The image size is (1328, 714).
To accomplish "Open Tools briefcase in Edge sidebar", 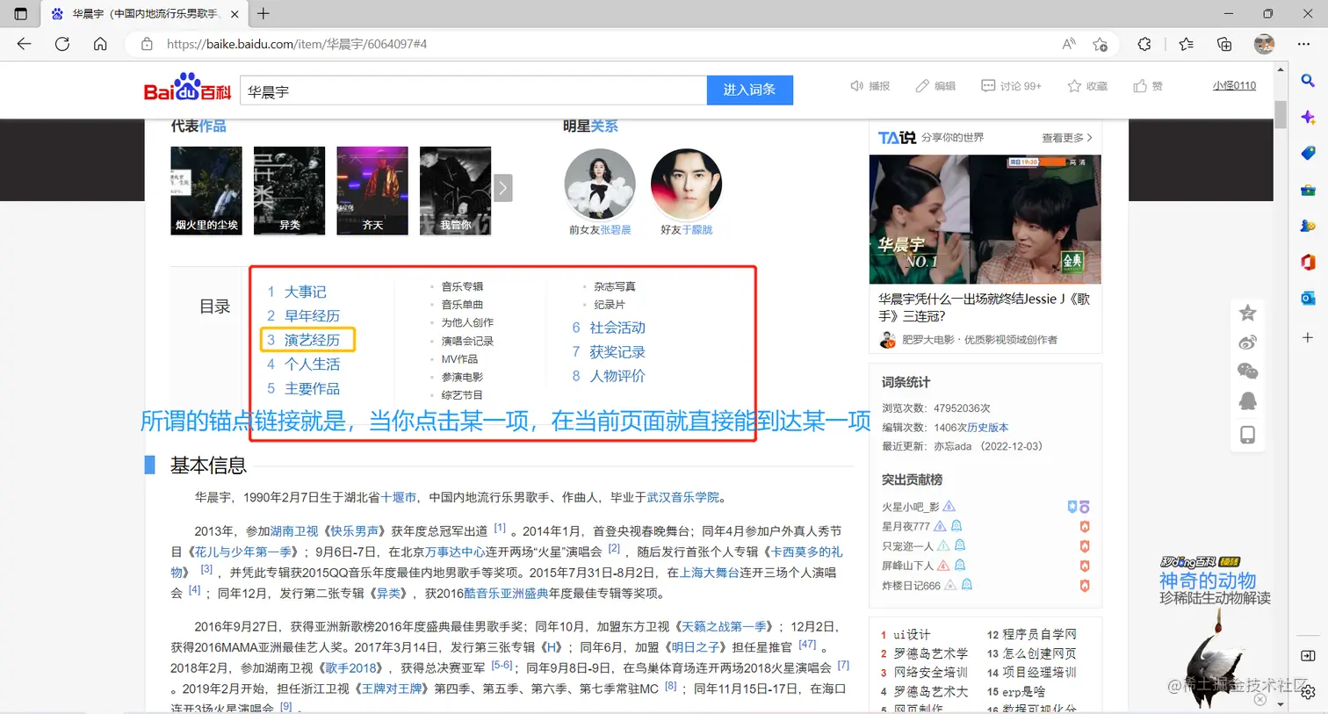I will click(1308, 190).
